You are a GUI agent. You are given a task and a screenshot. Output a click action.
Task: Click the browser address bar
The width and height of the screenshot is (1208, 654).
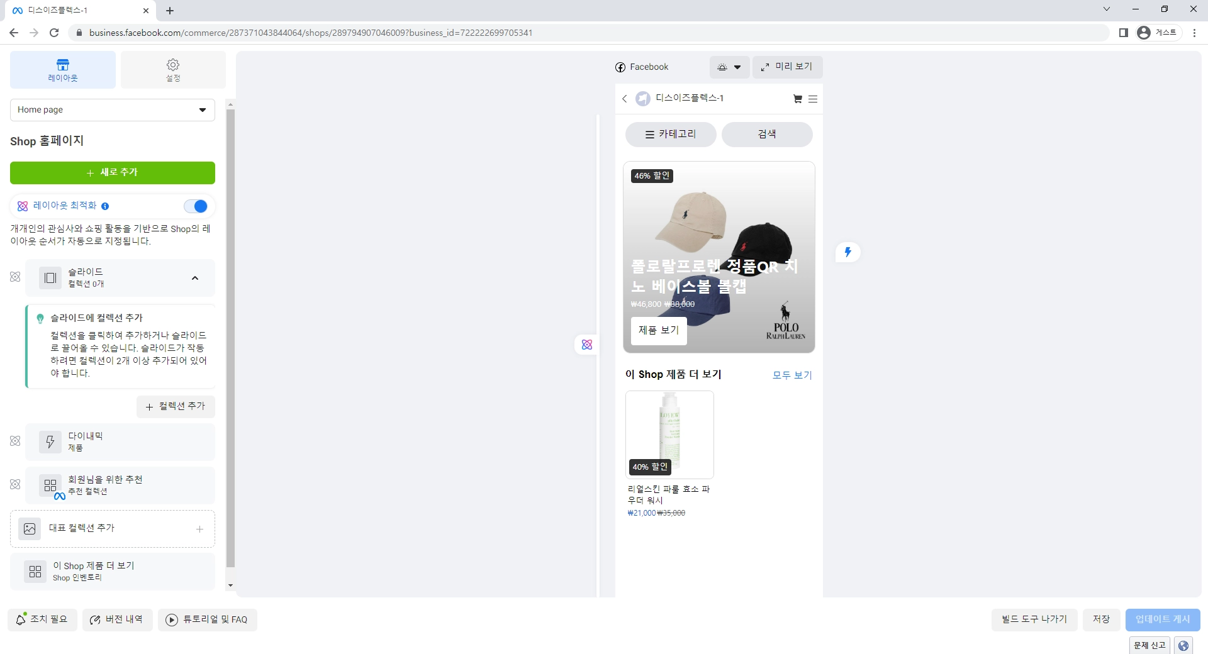pyautogui.click(x=588, y=33)
